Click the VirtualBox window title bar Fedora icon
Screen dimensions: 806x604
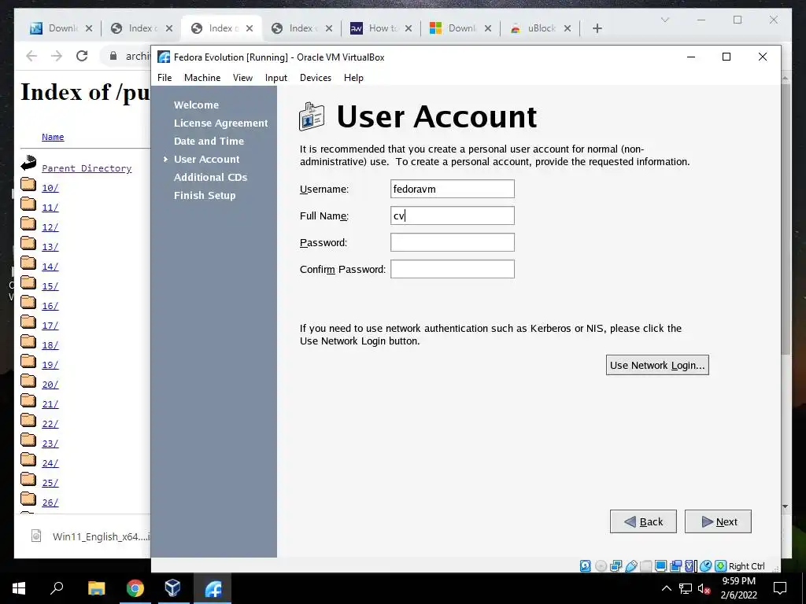pyautogui.click(x=164, y=57)
